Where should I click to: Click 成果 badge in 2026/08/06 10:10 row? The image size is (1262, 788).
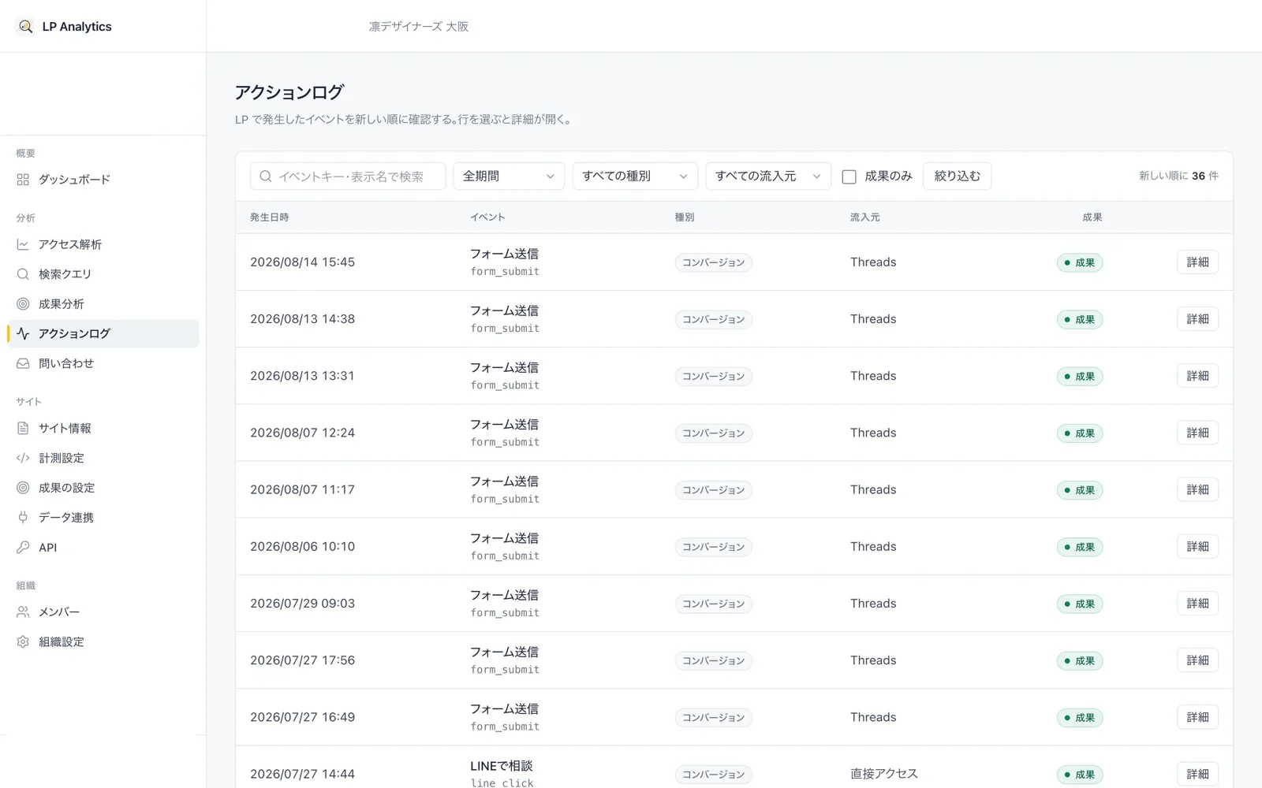(x=1080, y=547)
